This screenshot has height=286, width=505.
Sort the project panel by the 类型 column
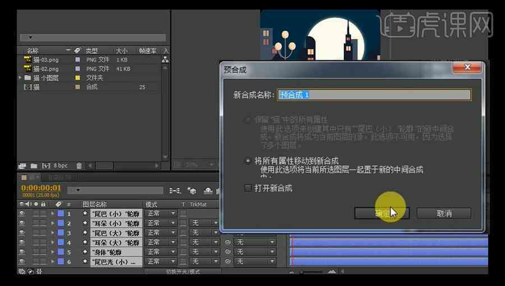pyautogui.click(x=92, y=51)
